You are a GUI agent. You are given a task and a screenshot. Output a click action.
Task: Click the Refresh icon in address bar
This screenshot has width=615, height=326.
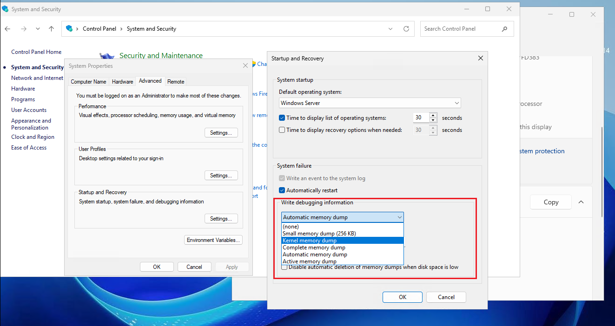coord(406,29)
